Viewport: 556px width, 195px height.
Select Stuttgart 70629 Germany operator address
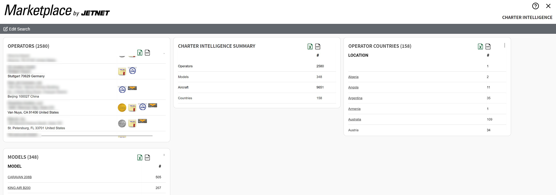(x=26, y=76)
